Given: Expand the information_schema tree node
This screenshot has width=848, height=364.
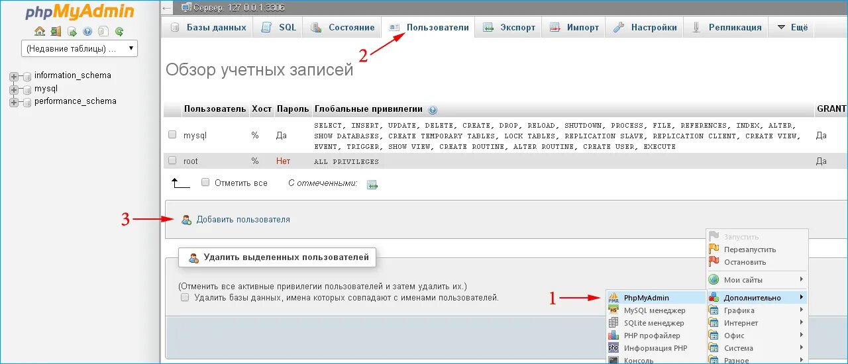Looking at the screenshot, I should tap(14, 76).
